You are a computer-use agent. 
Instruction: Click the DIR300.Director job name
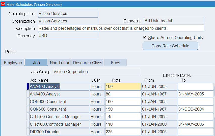point(59,132)
